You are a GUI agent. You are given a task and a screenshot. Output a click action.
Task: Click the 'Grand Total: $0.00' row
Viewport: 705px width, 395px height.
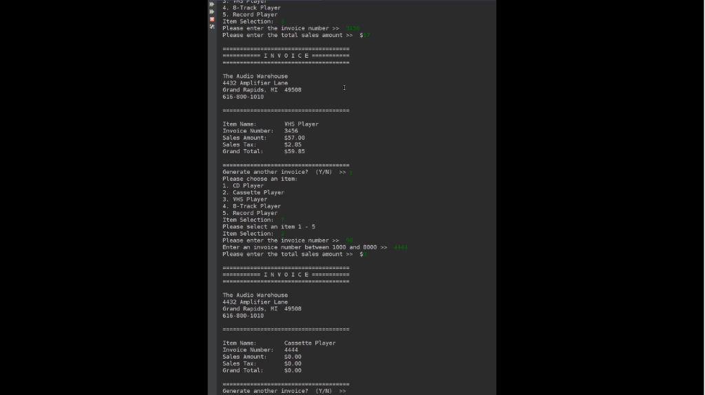(262, 370)
